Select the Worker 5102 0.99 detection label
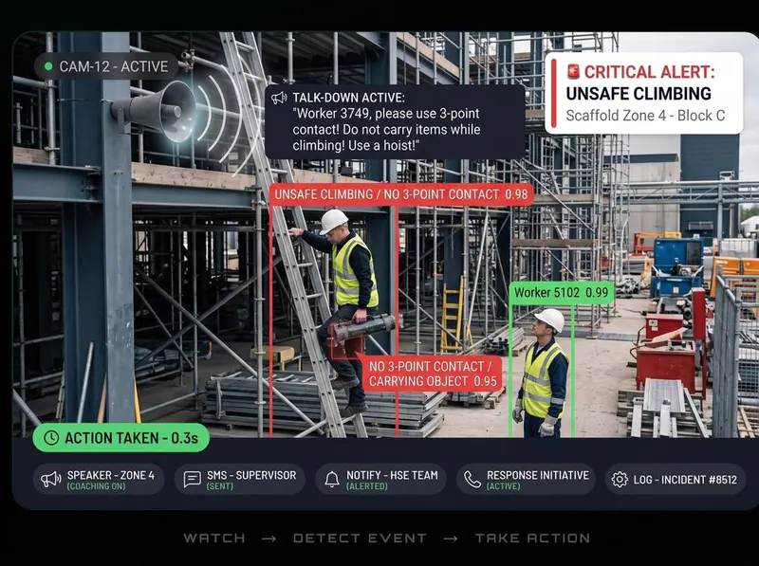The width and height of the screenshot is (759, 566). click(x=562, y=293)
